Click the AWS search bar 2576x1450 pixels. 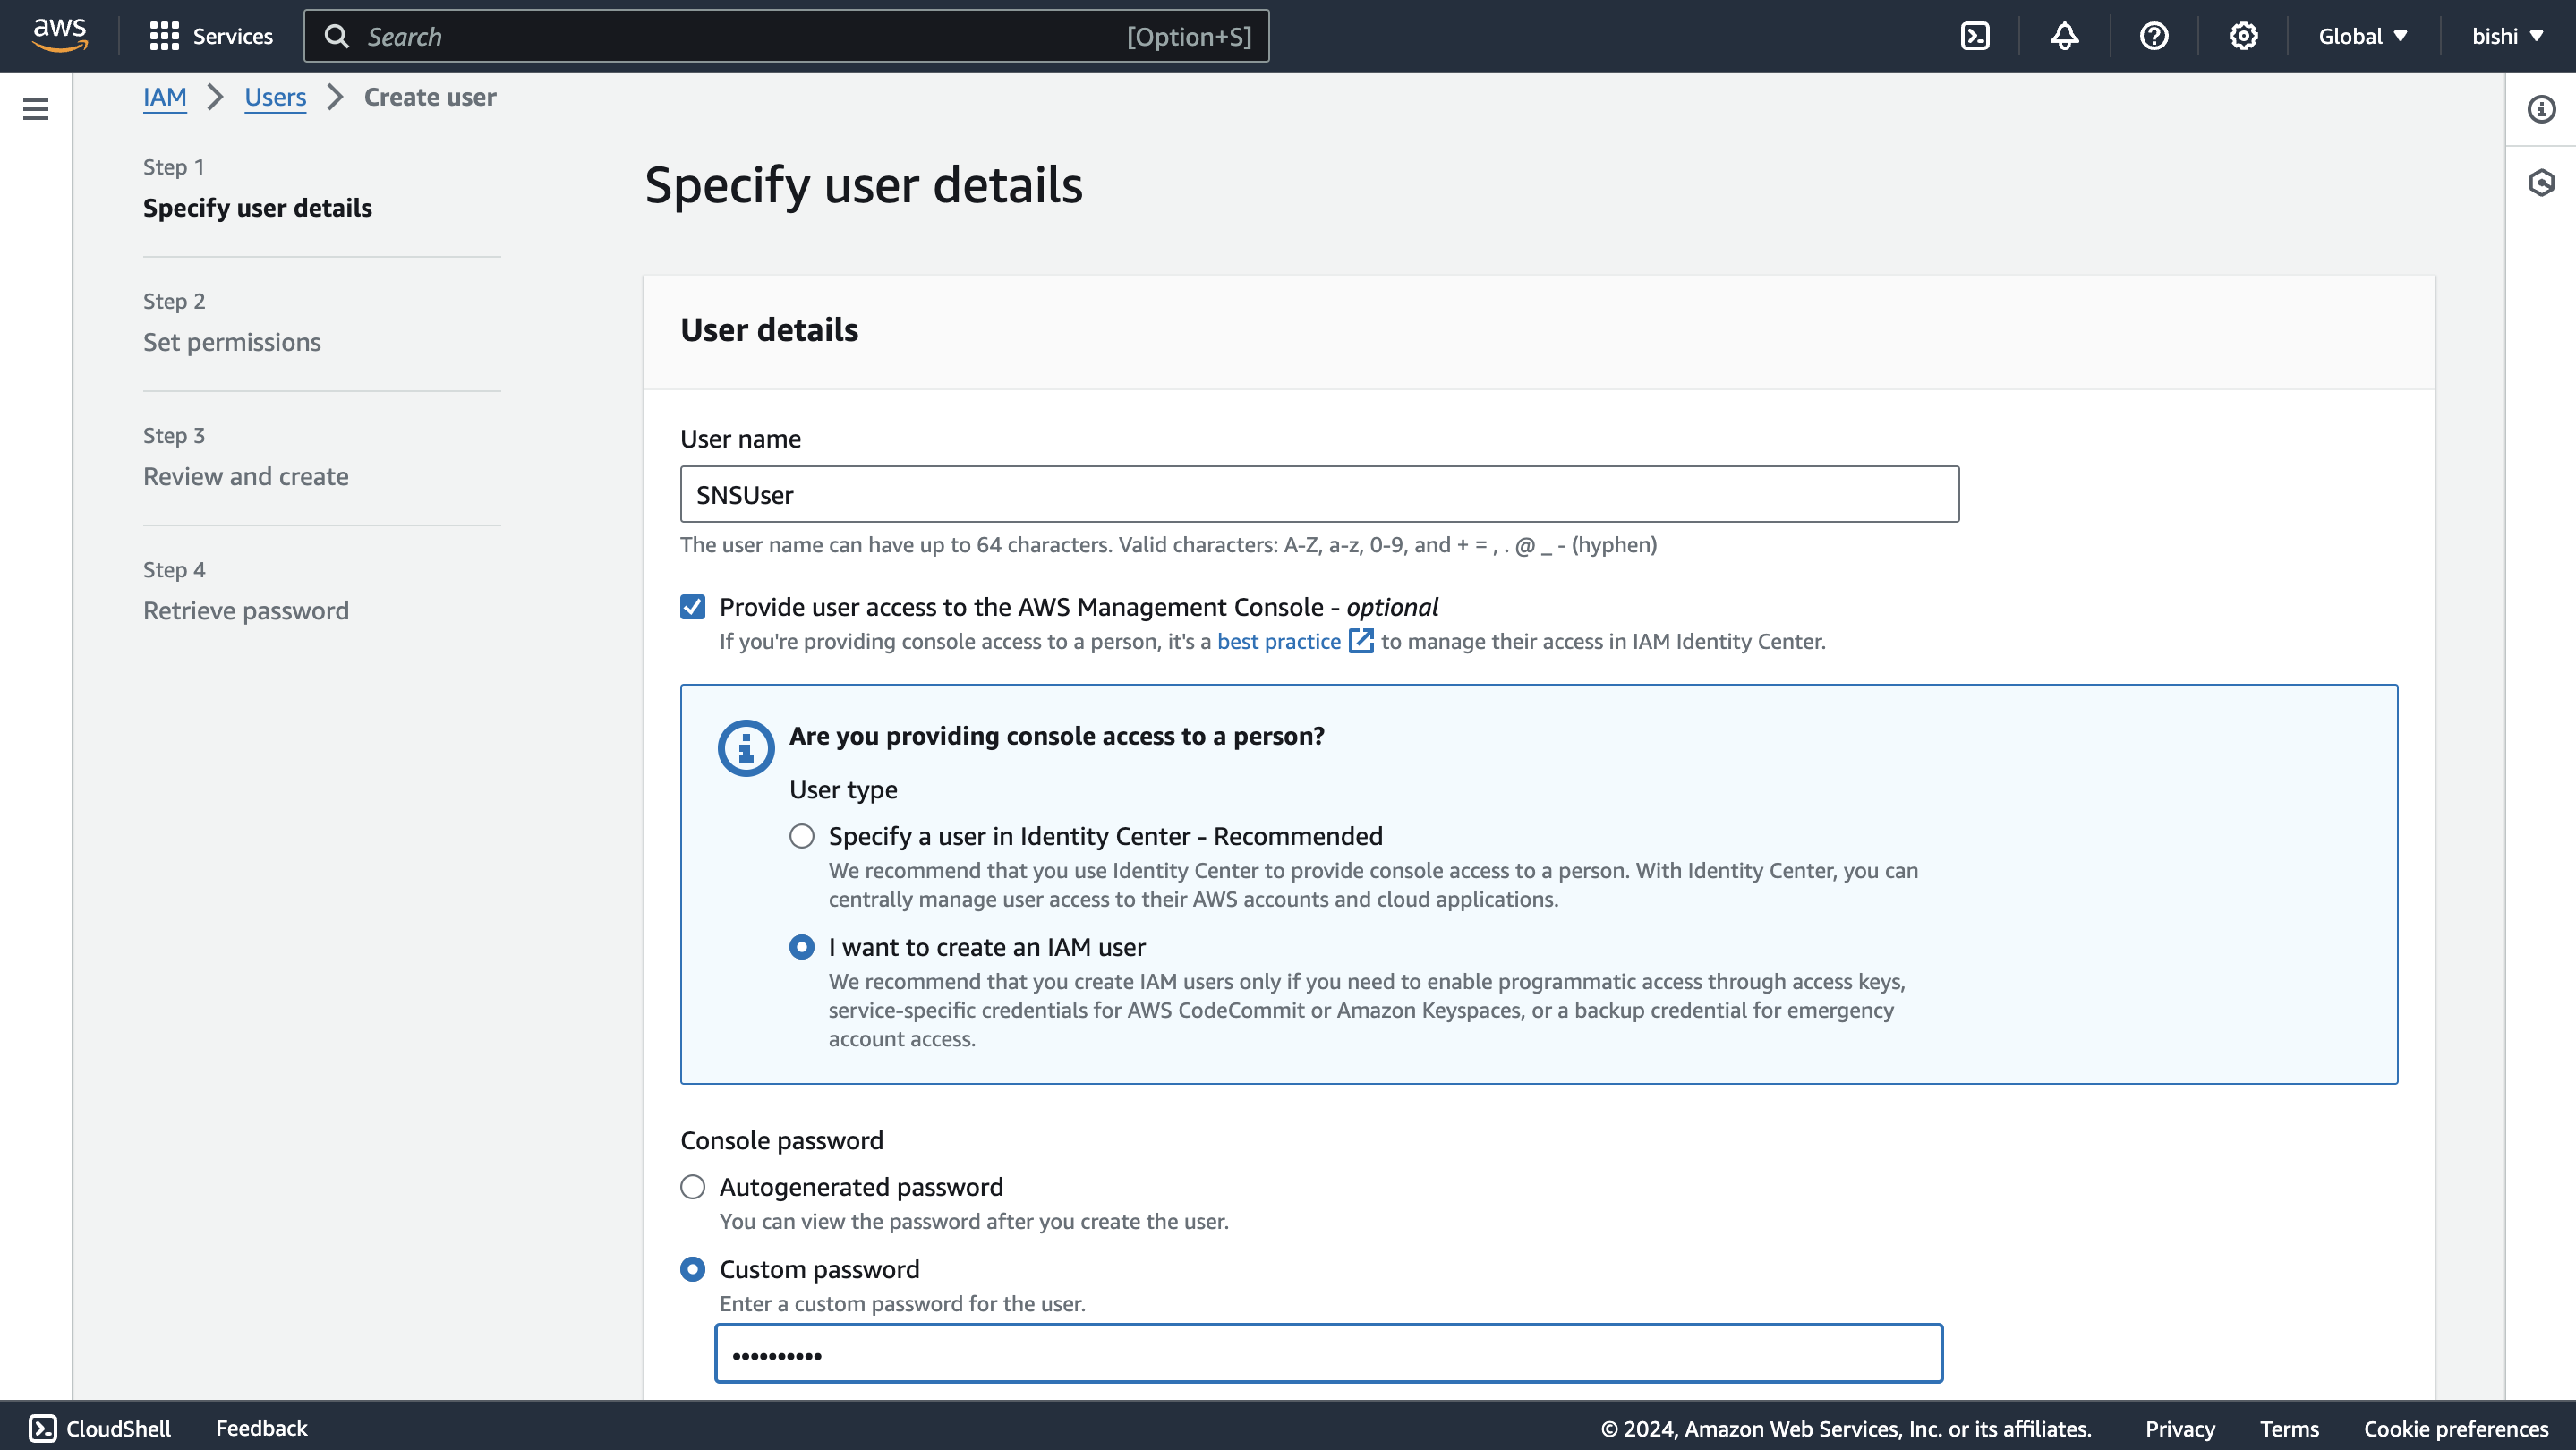pyautogui.click(x=786, y=36)
